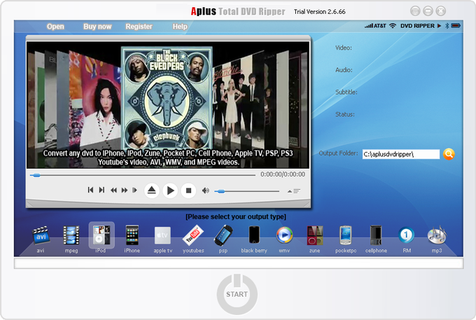This screenshot has width=476, height=320.
Task: Stop the video playback
Action: (188, 190)
